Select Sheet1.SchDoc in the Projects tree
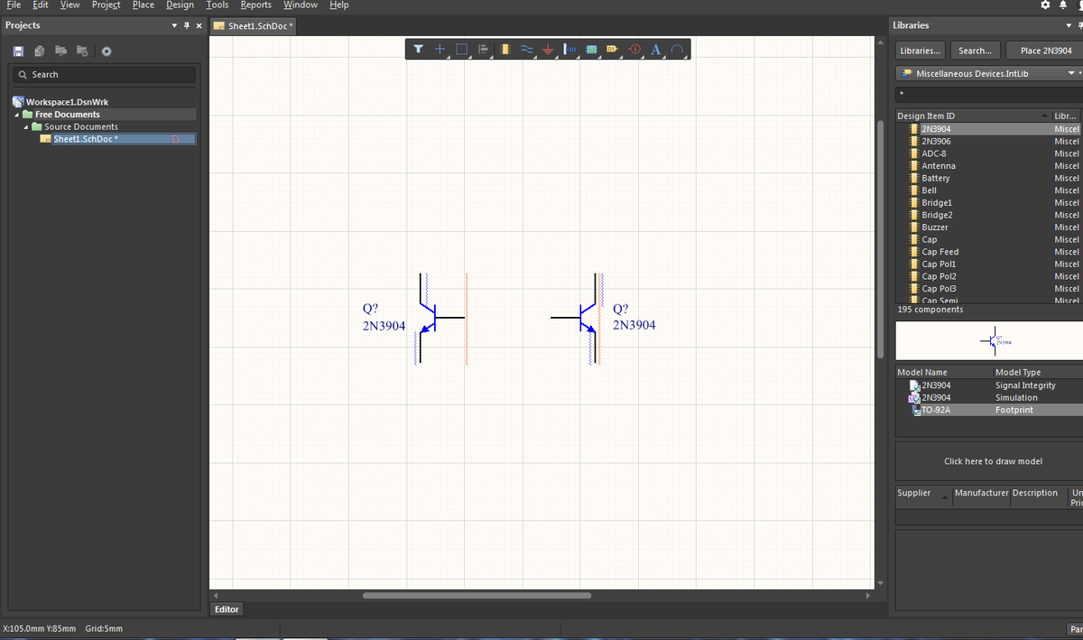The image size is (1083, 640). 87,139
